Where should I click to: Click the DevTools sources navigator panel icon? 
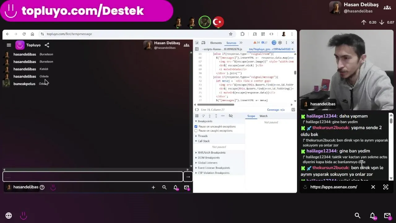pos(197,49)
